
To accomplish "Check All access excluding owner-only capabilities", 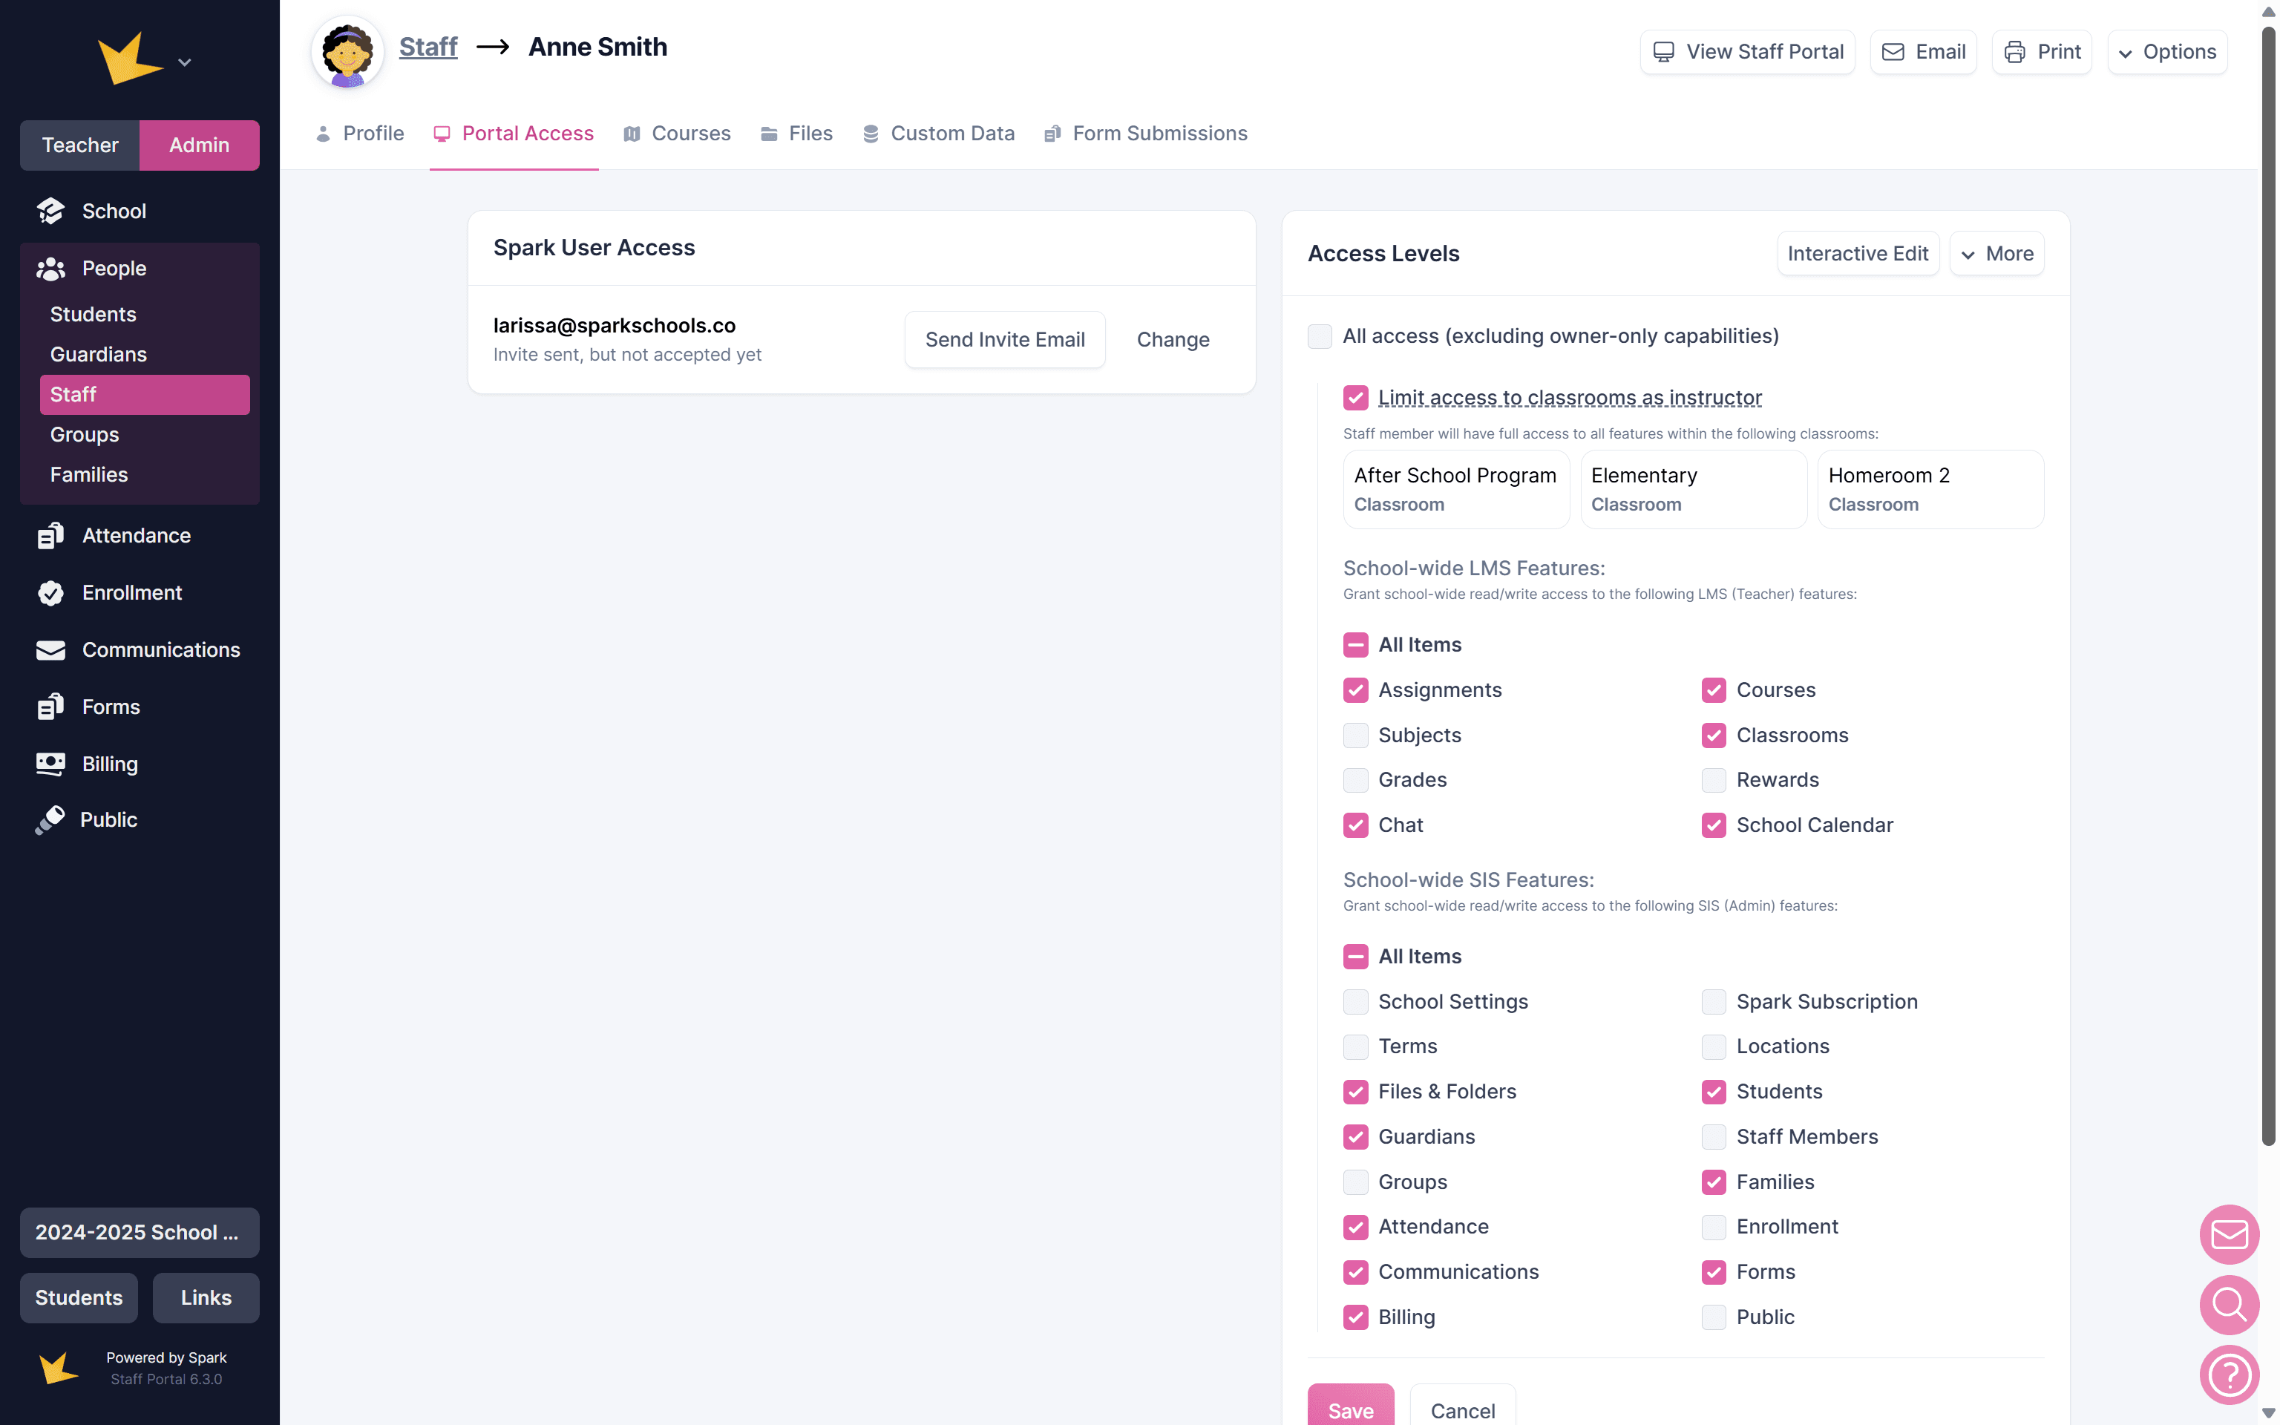I will [x=1319, y=336].
